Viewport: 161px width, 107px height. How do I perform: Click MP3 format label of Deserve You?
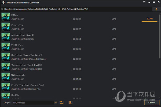point(114,29)
